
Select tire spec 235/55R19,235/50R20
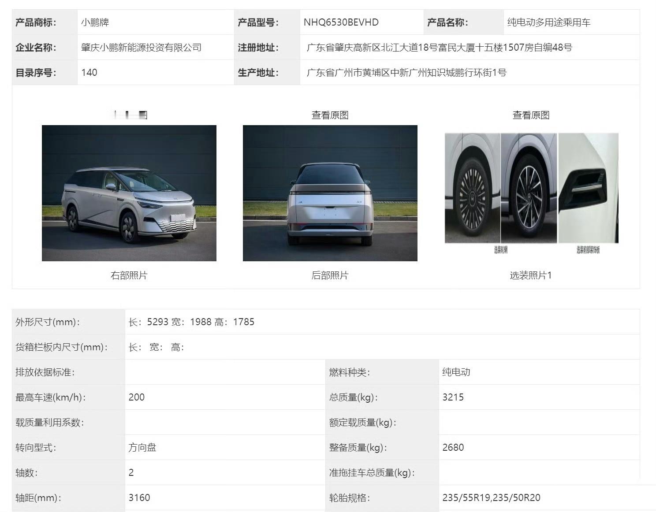[x=492, y=497]
